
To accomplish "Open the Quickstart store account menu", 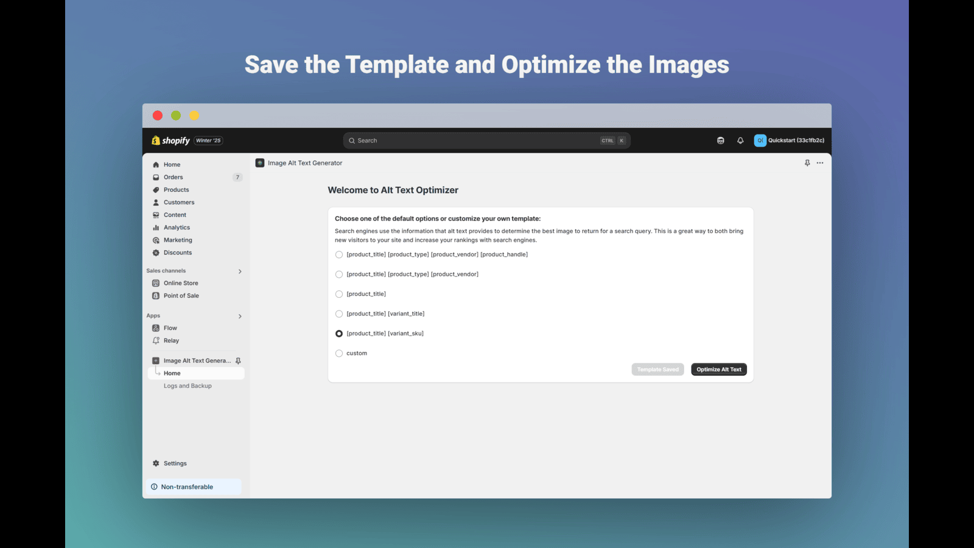I will coord(790,141).
